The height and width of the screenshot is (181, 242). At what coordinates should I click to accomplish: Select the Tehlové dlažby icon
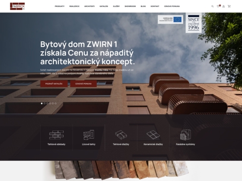tap(121, 135)
